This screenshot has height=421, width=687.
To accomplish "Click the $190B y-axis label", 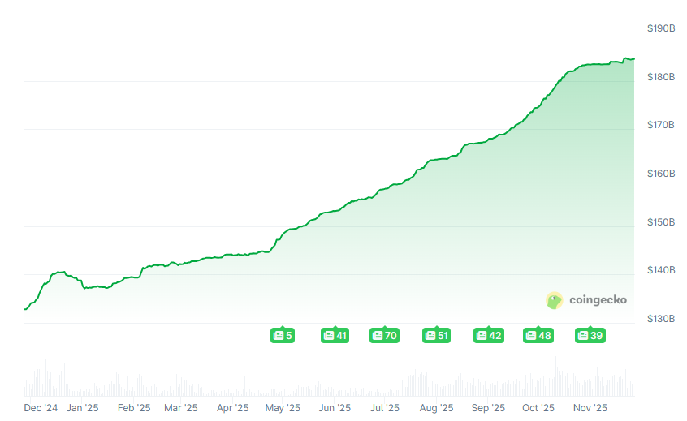I will (x=661, y=28).
